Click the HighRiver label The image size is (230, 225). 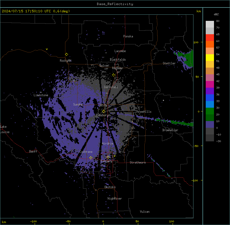coord(115,199)
